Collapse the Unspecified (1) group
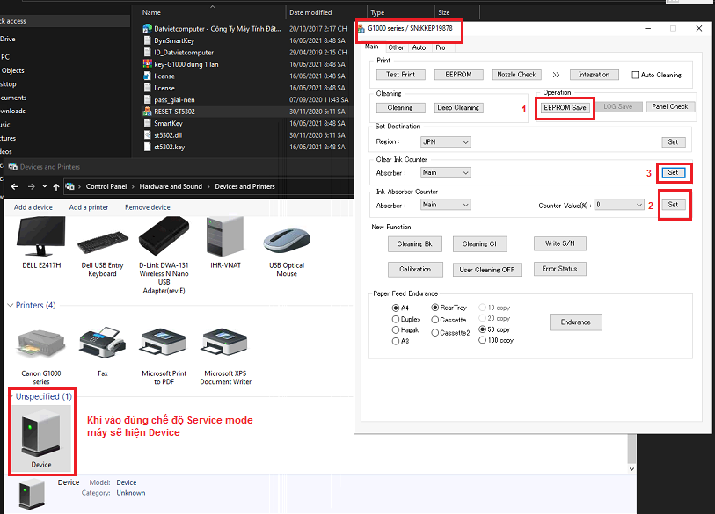The image size is (715, 514). coord(11,396)
